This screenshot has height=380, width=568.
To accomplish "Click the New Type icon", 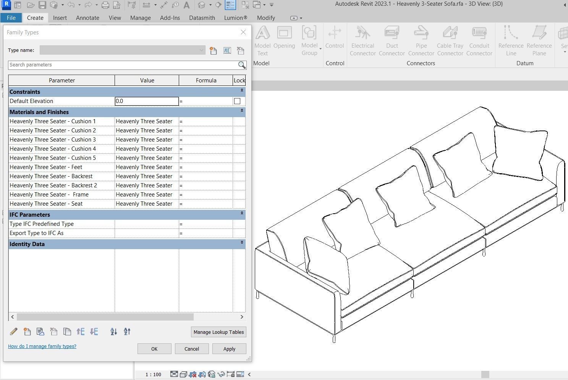I will point(214,50).
